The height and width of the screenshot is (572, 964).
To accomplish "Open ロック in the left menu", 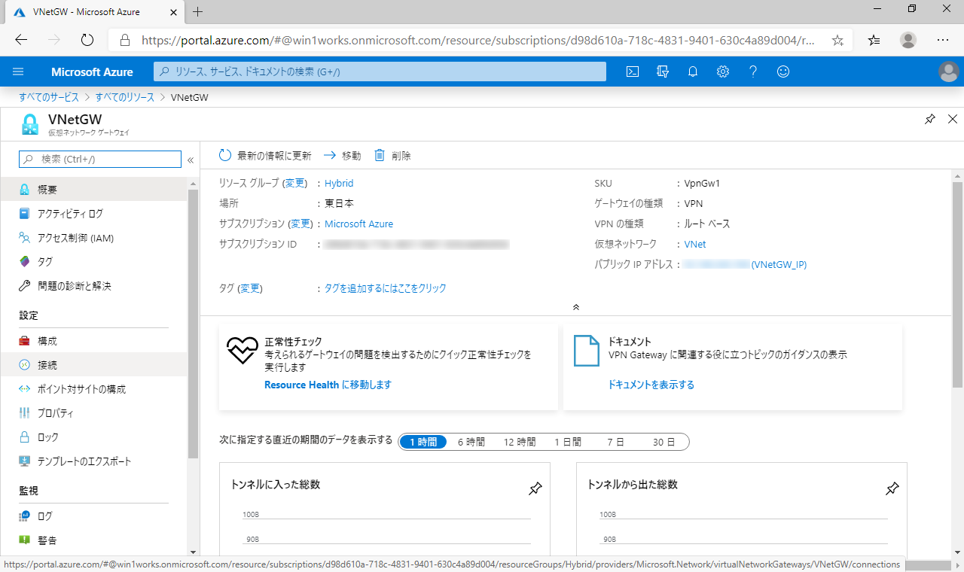I will coord(93,437).
